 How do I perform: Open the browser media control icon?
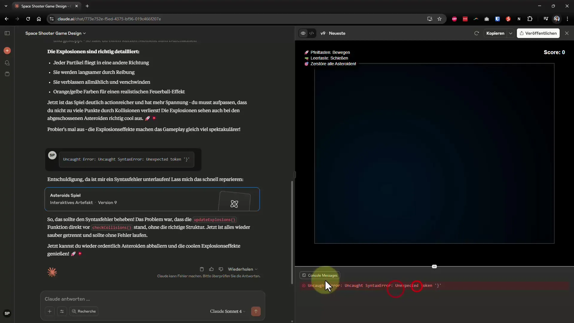click(546, 19)
